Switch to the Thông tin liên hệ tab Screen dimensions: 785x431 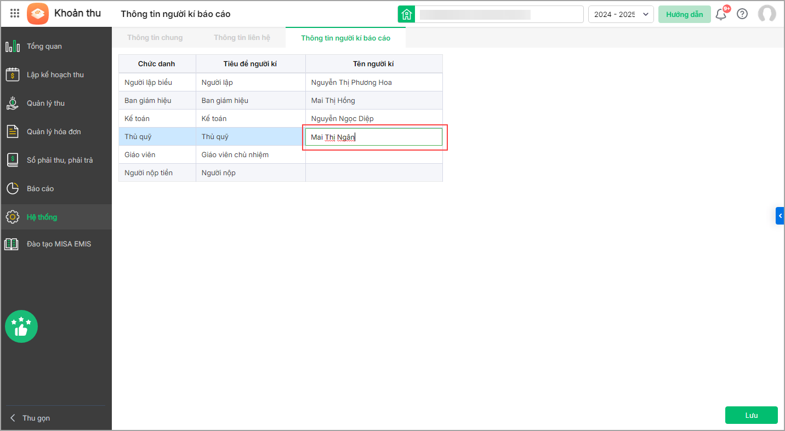tap(242, 38)
